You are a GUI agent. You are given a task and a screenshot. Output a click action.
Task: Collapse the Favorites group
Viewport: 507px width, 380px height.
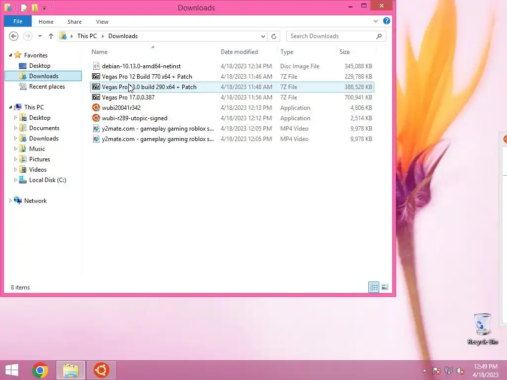10,55
